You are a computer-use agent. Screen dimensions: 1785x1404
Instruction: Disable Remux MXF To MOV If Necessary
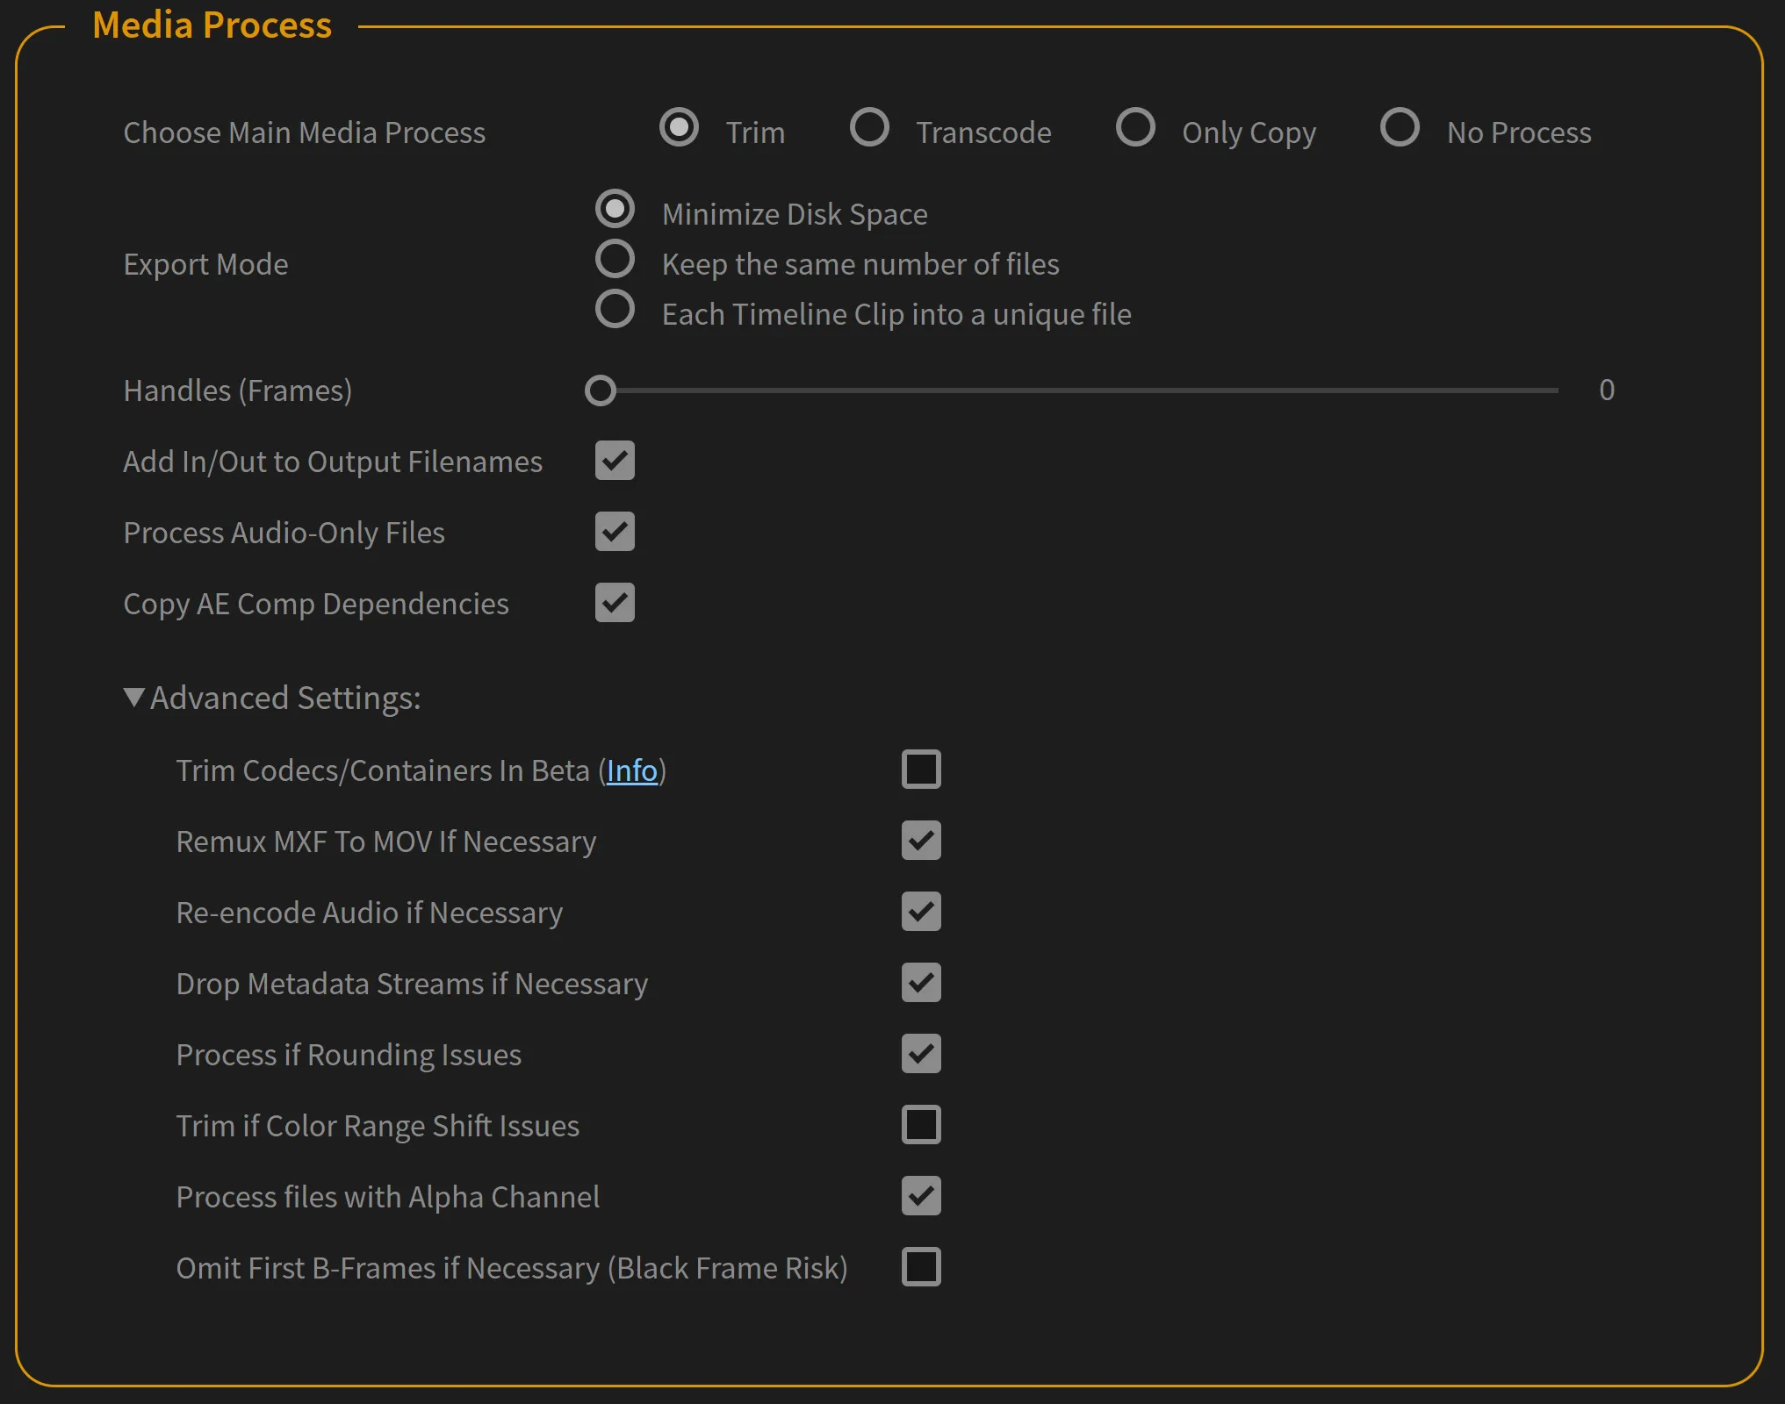[x=921, y=841]
